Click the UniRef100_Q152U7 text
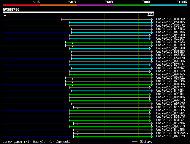The height and width of the screenshot is (144, 190). (170, 39)
